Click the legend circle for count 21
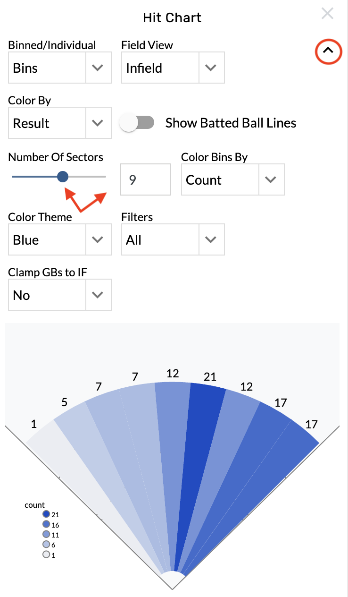This screenshot has width=348, height=597. point(46,514)
